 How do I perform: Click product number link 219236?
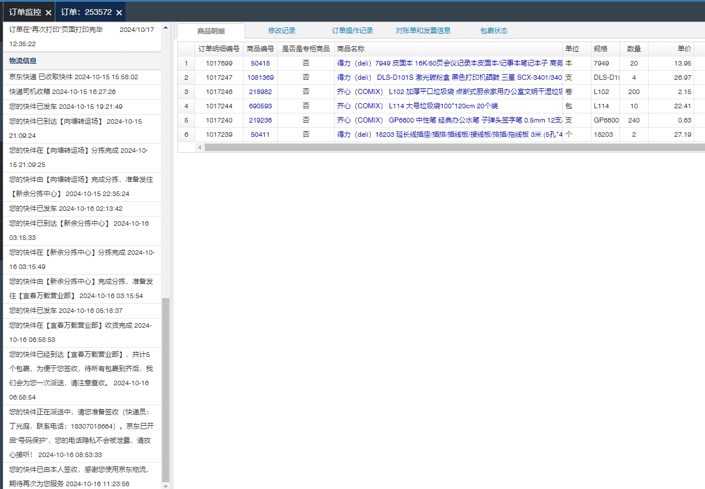tap(260, 120)
